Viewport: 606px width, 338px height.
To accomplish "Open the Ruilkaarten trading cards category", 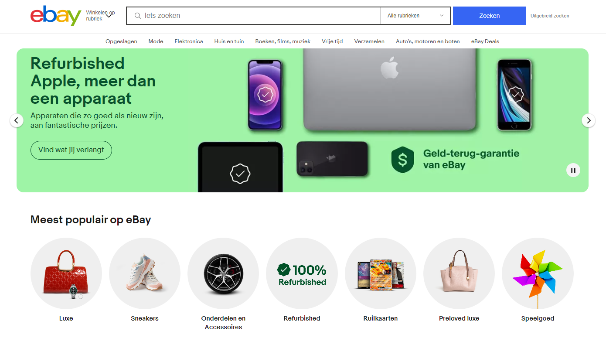I will coord(381,273).
